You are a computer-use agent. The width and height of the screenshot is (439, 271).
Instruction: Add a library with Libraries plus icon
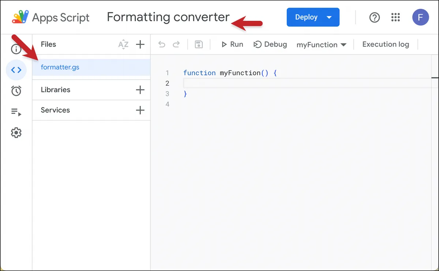click(x=140, y=90)
